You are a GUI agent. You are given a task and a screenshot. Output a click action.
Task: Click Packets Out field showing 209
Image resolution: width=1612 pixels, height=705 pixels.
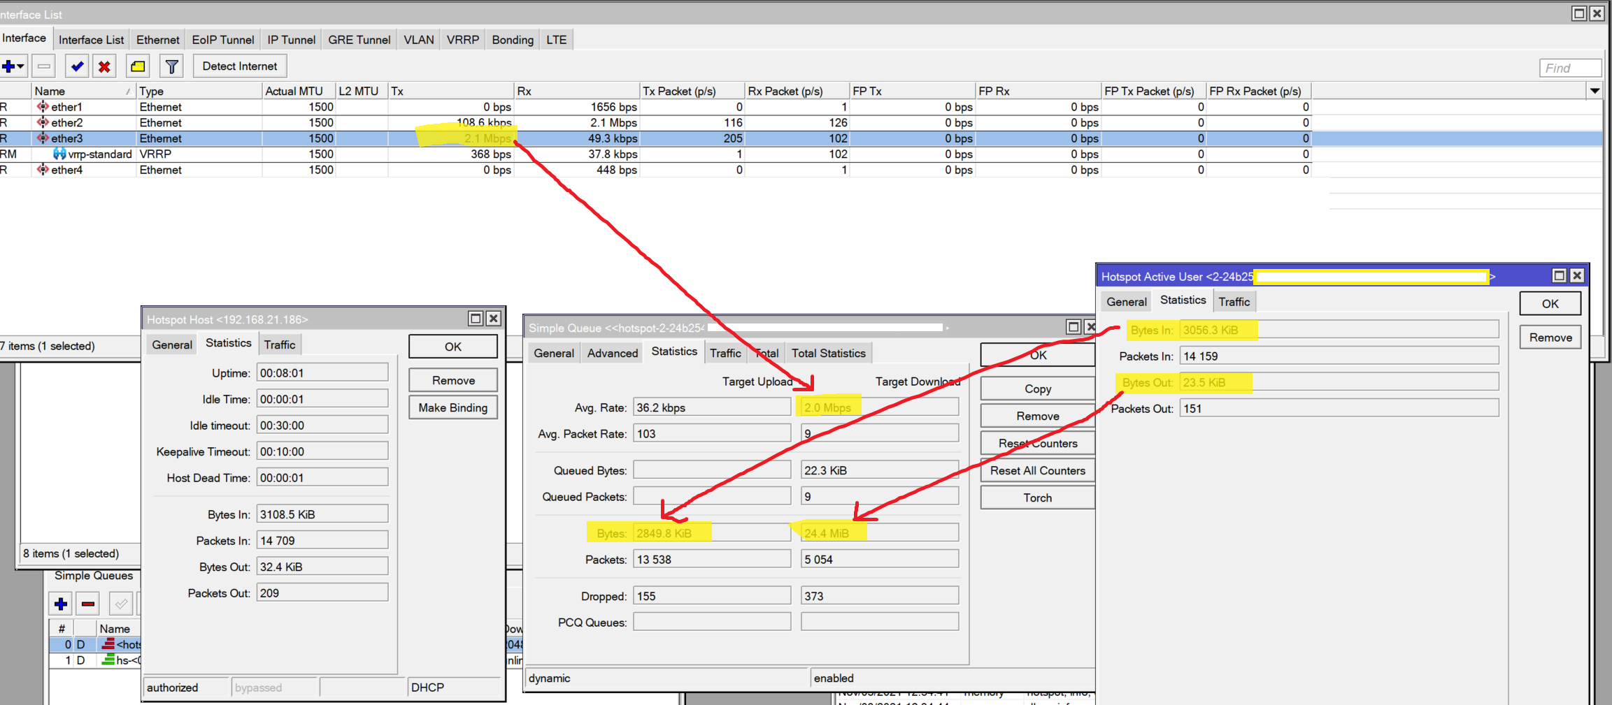pyautogui.click(x=322, y=593)
